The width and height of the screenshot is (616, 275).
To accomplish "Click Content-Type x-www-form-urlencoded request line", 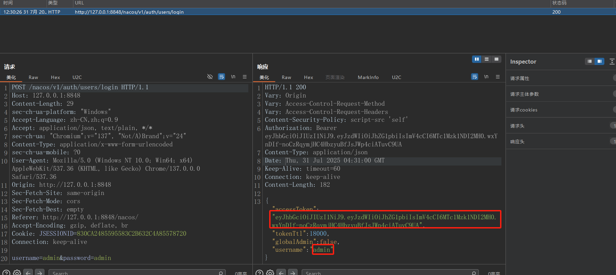I will (x=92, y=144).
